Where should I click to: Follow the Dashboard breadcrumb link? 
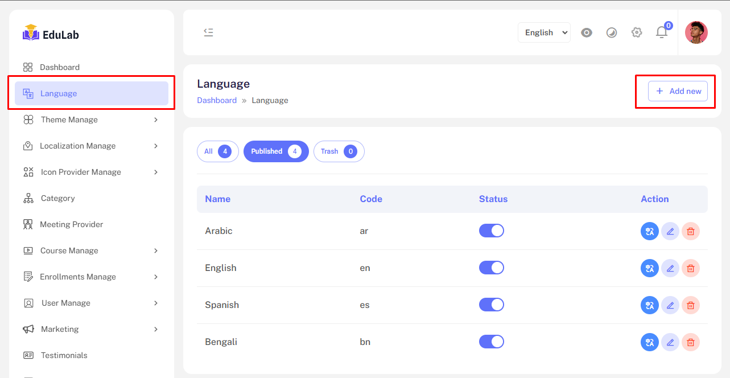[x=217, y=100]
